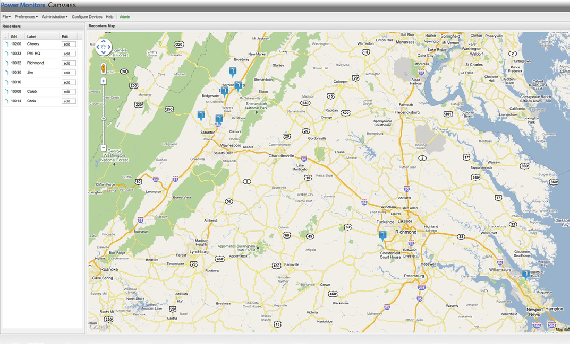
Task: Click the recorder icon beside Caleb
Action: click(5, 91)
